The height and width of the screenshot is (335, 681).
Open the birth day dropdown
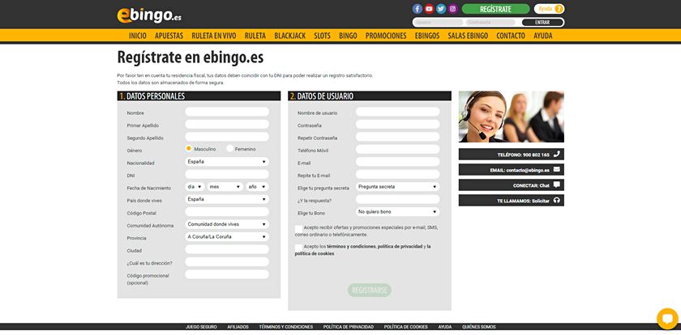pyautogui.click(x=194, y=187)
